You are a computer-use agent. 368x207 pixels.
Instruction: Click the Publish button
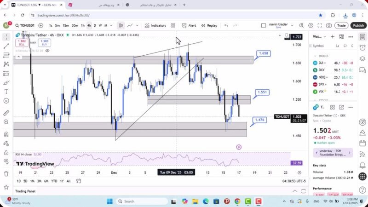[358, 26]
